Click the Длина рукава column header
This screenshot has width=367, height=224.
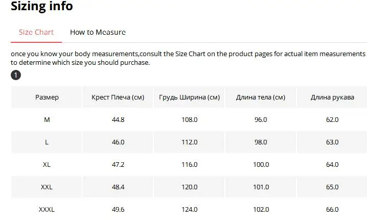tap(332, 97)
